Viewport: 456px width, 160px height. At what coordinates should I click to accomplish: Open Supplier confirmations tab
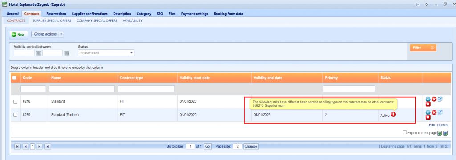click(90, 14)
